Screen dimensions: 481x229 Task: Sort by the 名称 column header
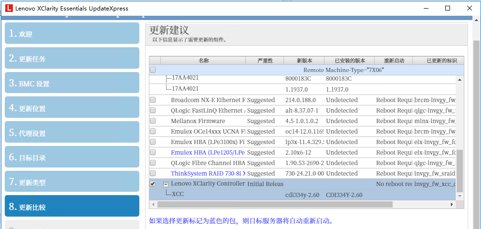click(203, 61)
